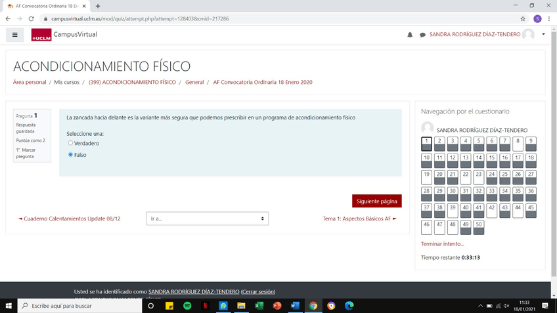The height and width of the screenshot is (313, 557).
Task: Open WhatsApp from taskbar
Action: [223, 306]
